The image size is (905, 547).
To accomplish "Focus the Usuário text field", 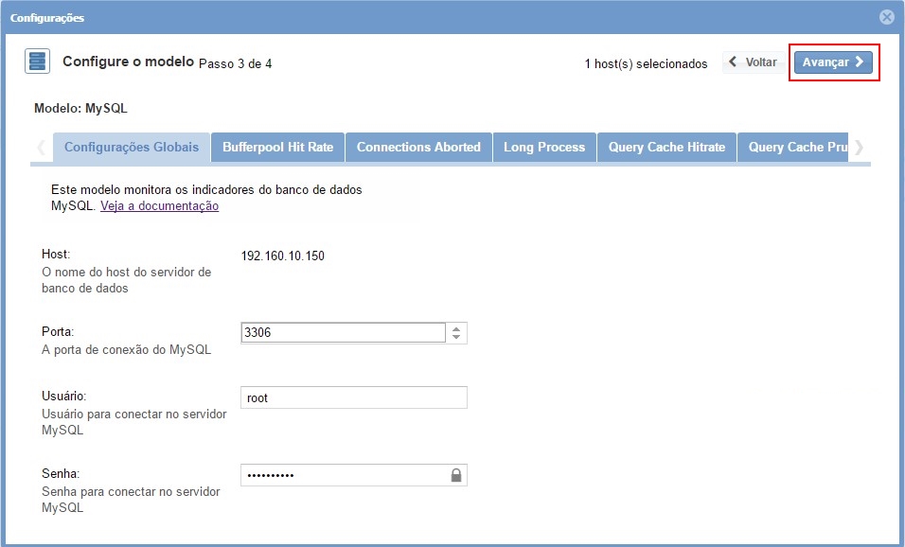I will 353,398.
